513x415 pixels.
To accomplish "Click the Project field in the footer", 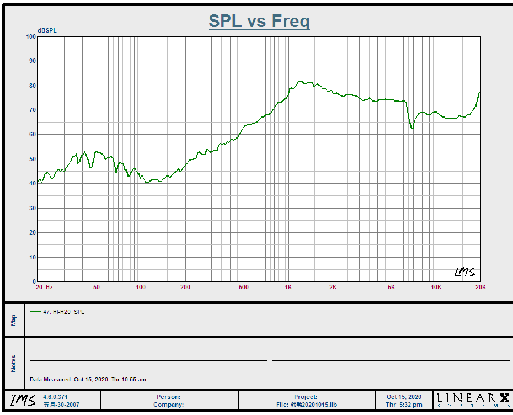I will 306,397.
